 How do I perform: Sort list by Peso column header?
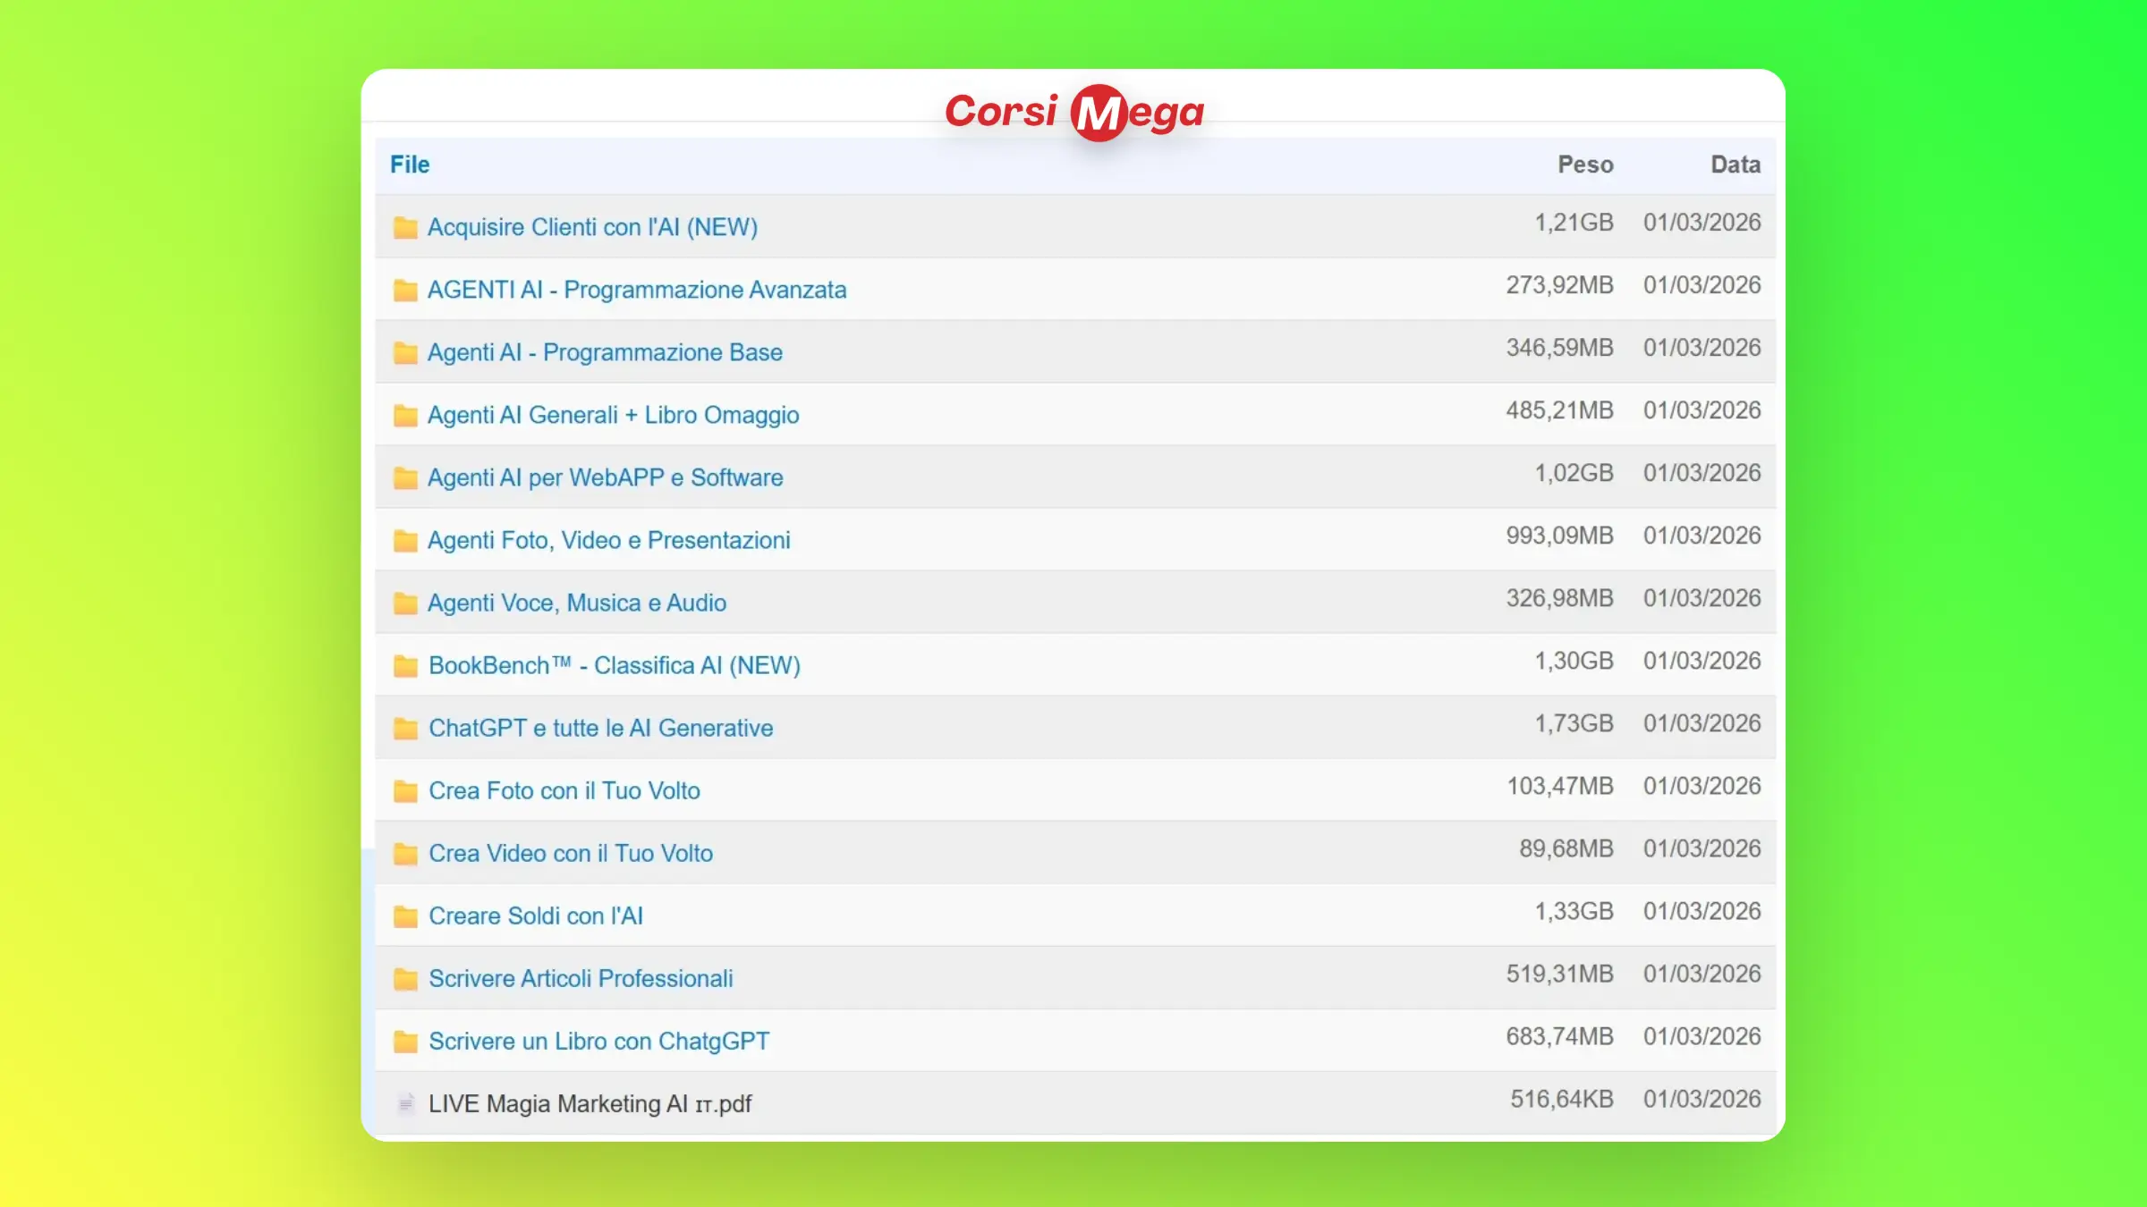[x=1585, y=165]
